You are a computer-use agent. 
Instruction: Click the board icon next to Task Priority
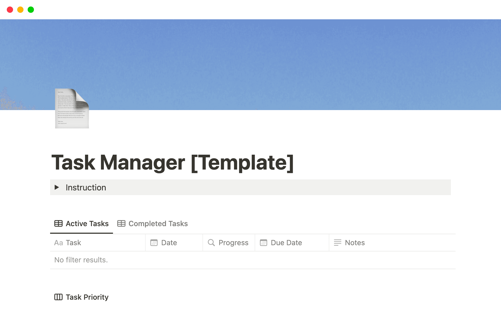click(58, 297)
